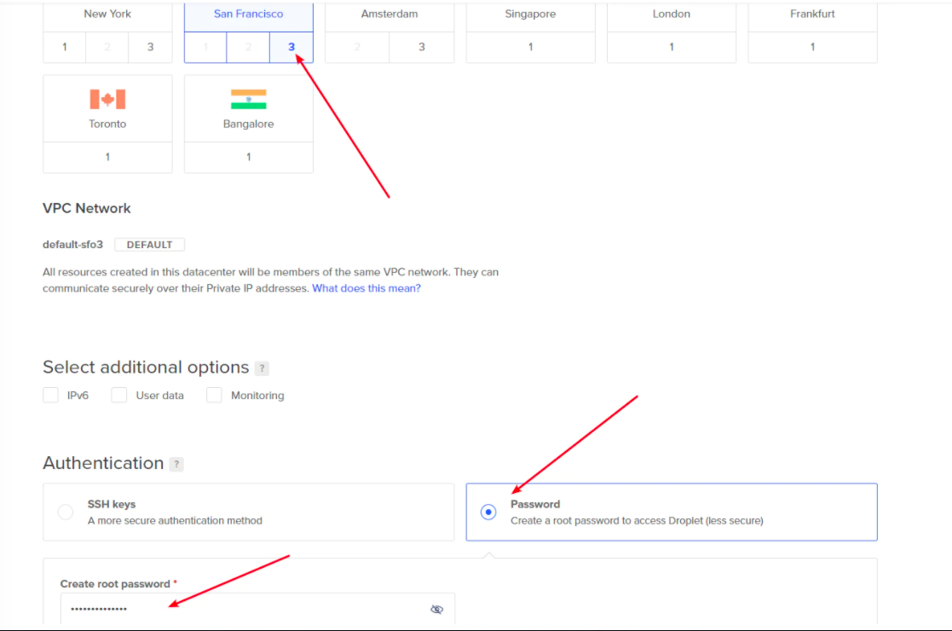Click help icon next to Authentication heading
Viewport: 952px width, 631px height.
pos(176,465)
